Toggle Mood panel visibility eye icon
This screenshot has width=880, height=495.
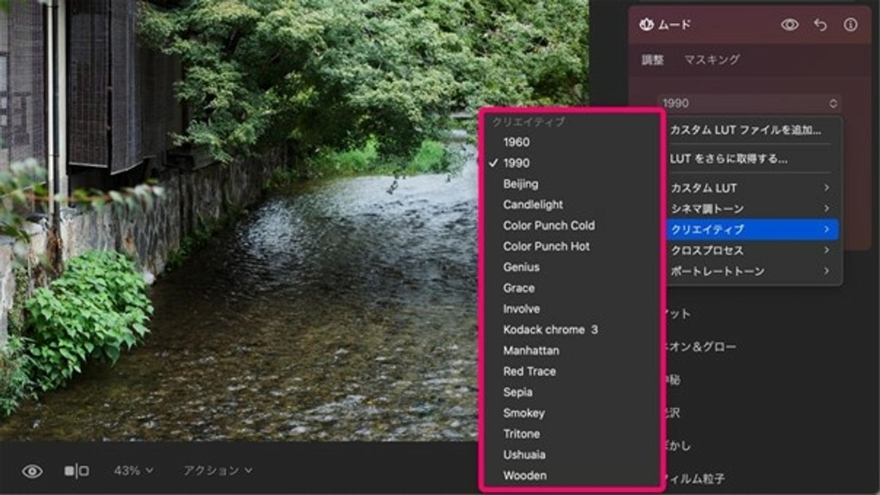tap(789, 25)
